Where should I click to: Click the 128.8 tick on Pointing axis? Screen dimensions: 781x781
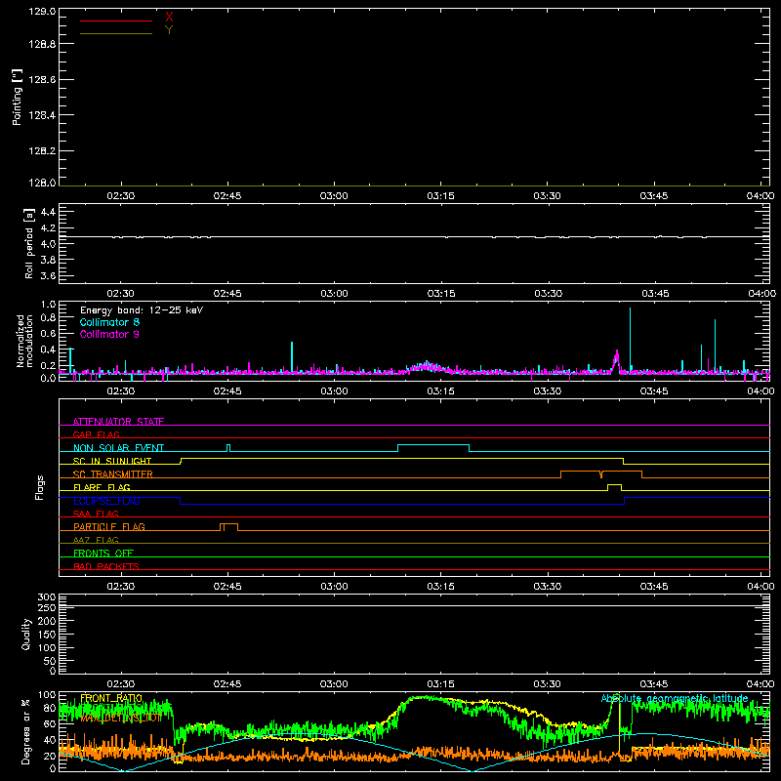(x=42, y=44)
